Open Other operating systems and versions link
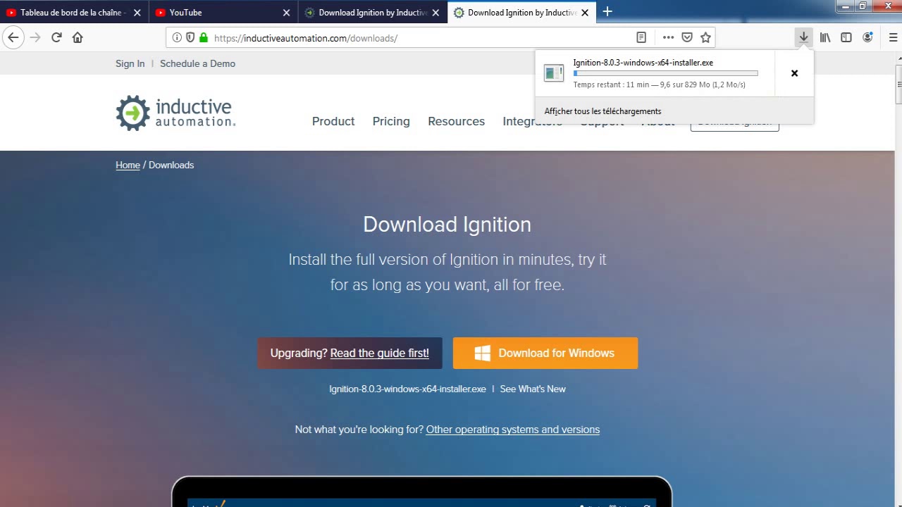 point(513,430)
